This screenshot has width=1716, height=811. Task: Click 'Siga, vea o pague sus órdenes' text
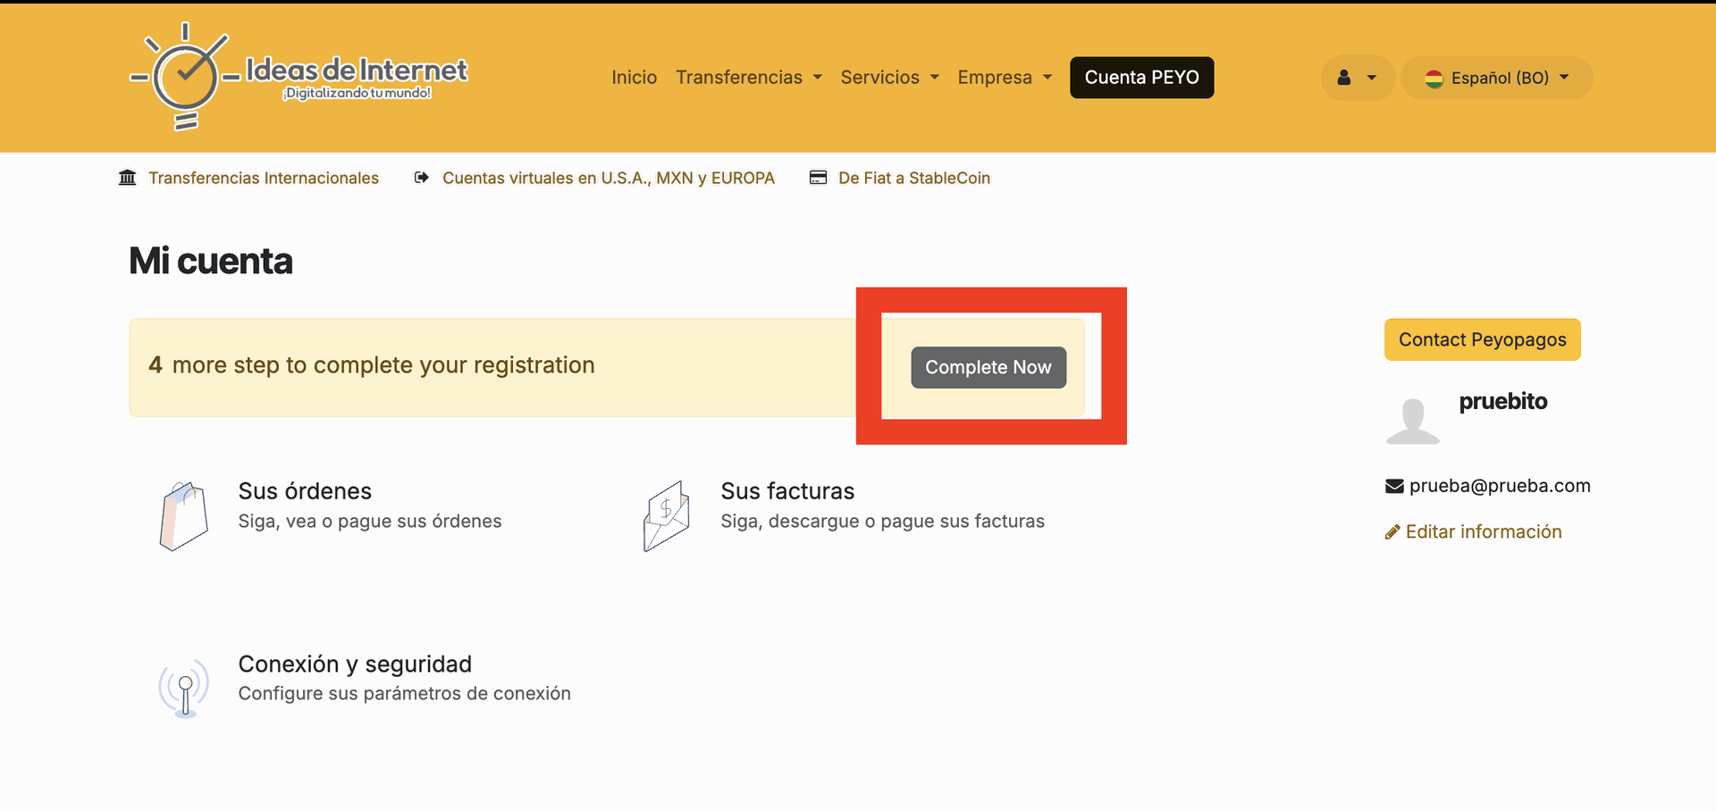(x=370, y=522)
